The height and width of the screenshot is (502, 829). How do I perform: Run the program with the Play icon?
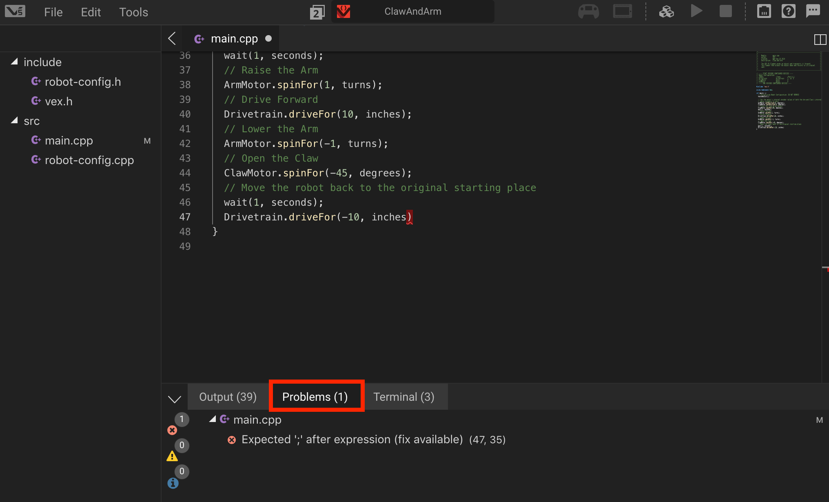(697, 11)
